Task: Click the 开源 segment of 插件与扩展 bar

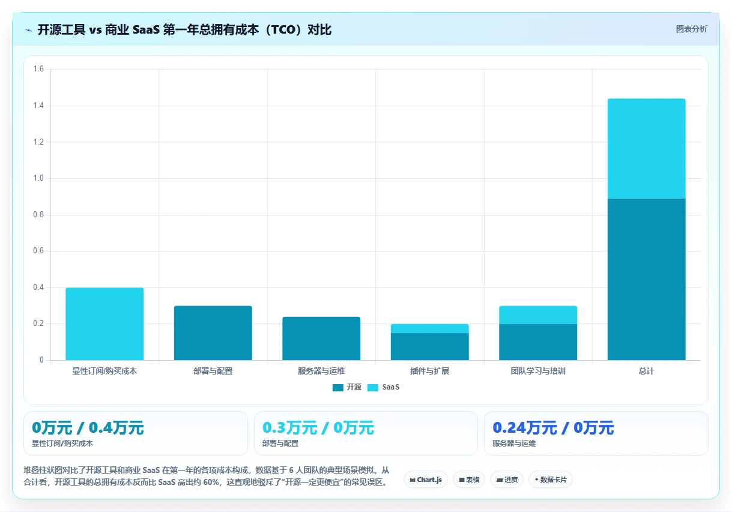Action: (430, 346)
